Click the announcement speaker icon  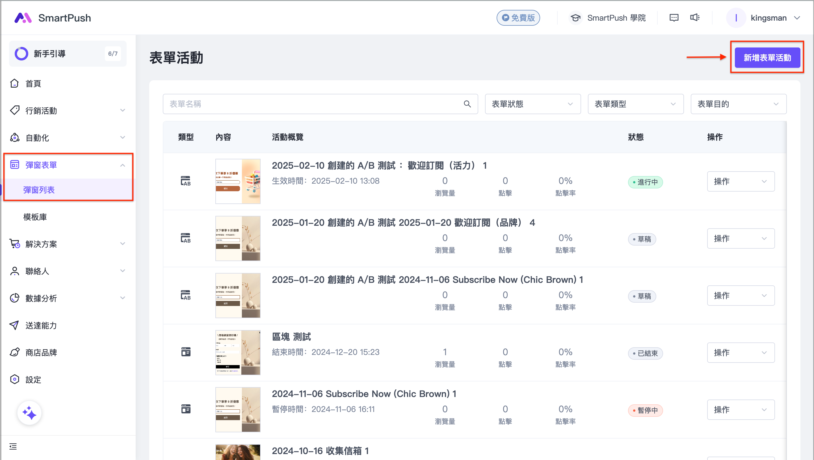(x=694, y=18)
